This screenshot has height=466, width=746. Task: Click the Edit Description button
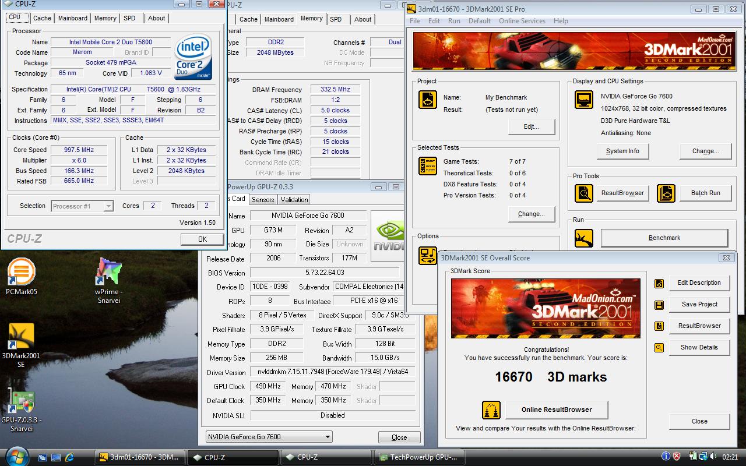coord(699,283)
